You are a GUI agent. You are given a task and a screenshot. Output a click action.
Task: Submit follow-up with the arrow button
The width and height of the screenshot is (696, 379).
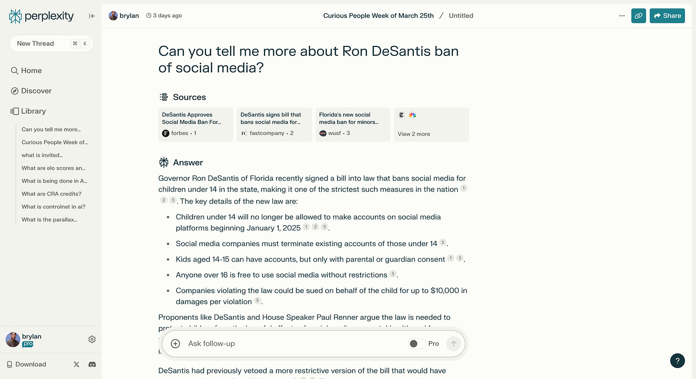pos(454,344)
